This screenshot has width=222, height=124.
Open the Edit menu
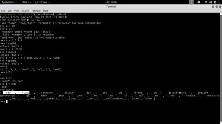tap(9, 11)
